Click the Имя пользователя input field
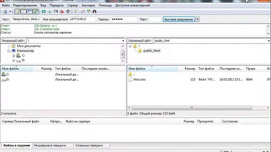This screenshot has width=271, height=152. coord(82,19)
